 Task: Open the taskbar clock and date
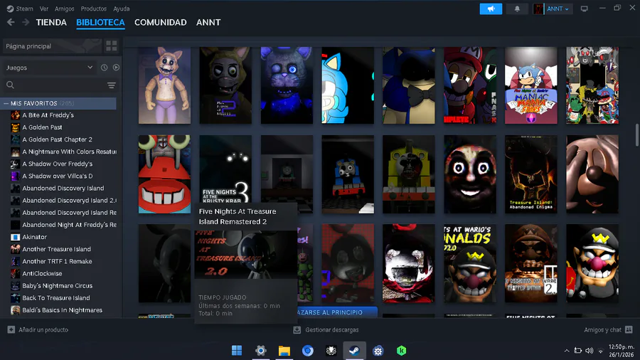(622, 351)
